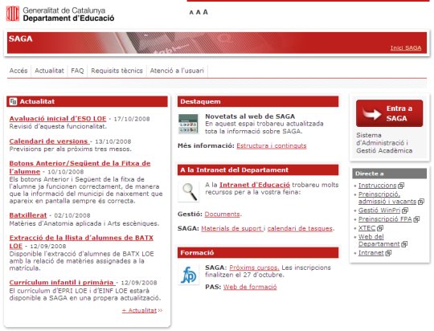The height and width of the screenshot is (331, 434).
Task: Click the Generalitat de Catalunya logo icon
Action: pos(13,14)
